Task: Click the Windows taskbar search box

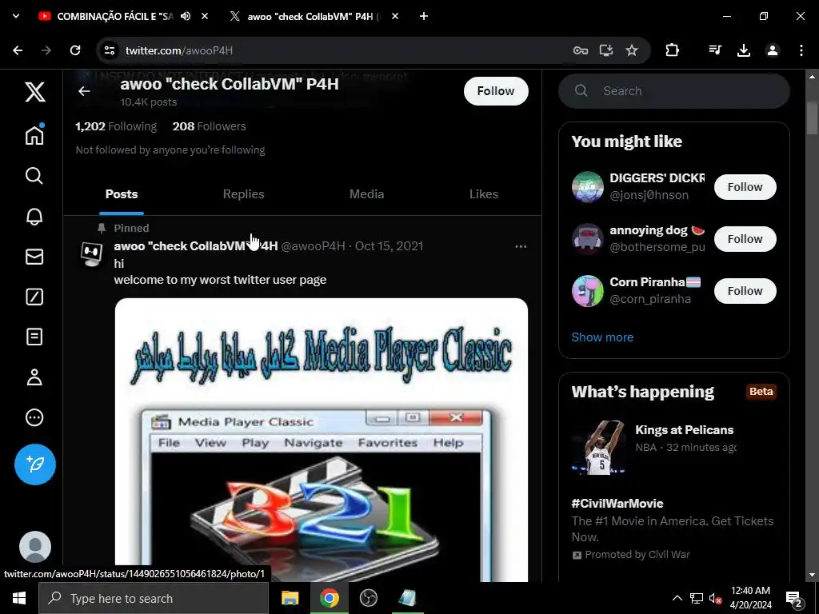Action: coord(154,598)
